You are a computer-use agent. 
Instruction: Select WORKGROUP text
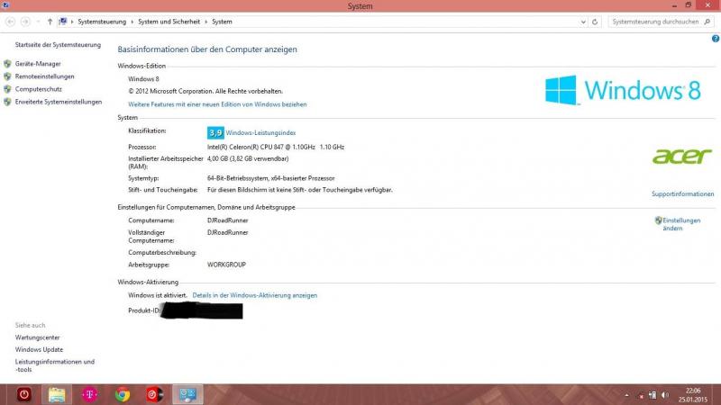(226, 265)
